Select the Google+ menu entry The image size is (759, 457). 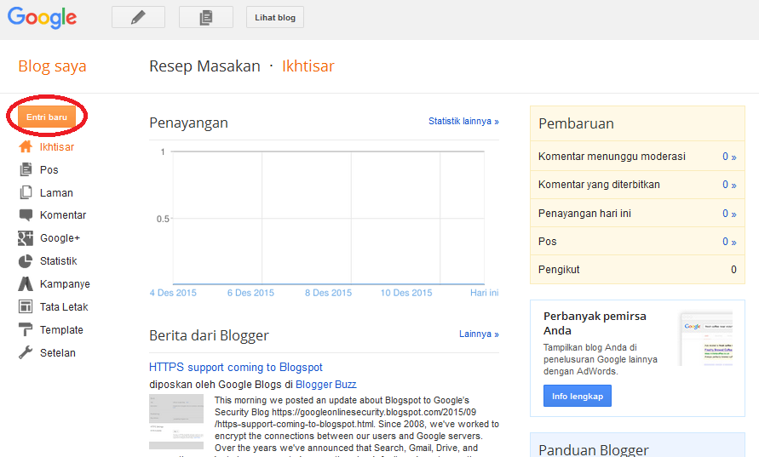click(60, 238)
